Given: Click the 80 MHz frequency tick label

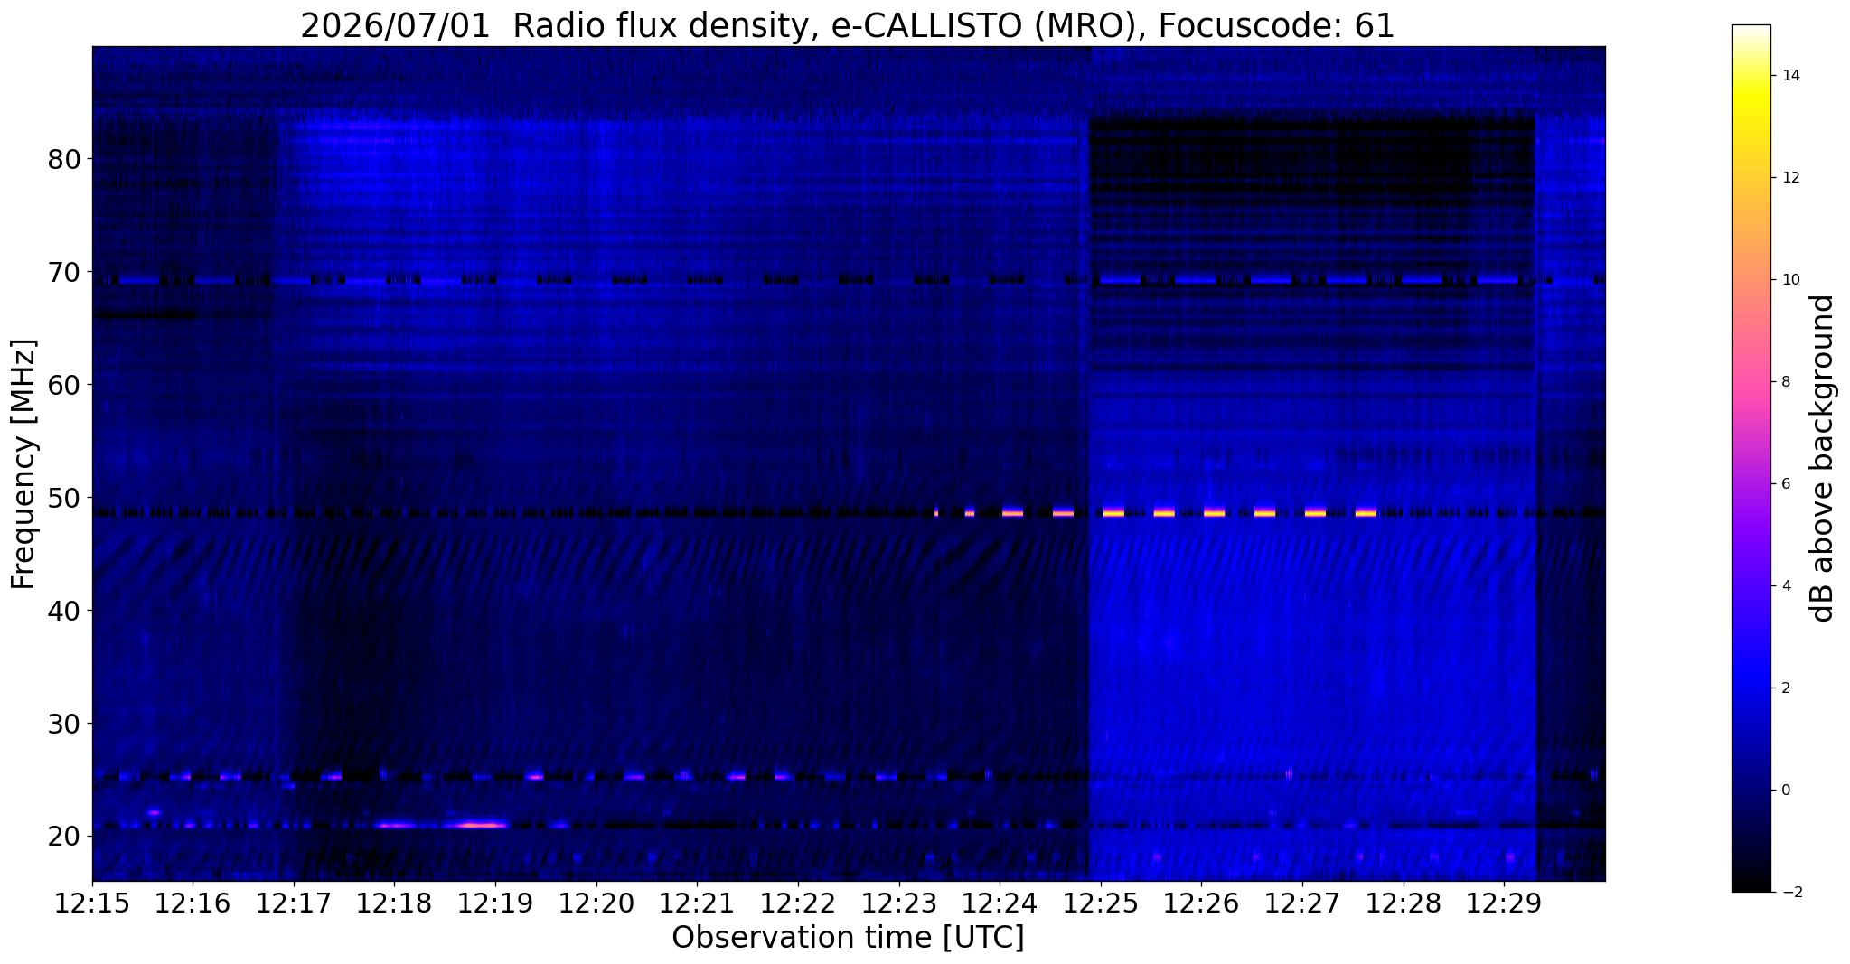Looking at the screenshot, I should click(x=64, y=159).
